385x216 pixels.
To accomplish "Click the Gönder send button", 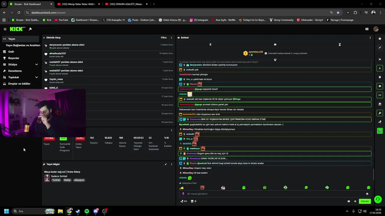I will click(x=365, y=201).
